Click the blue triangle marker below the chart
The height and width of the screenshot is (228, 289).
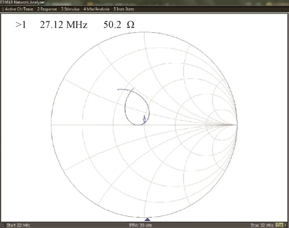pyautogui.click(x=147, y=219)
